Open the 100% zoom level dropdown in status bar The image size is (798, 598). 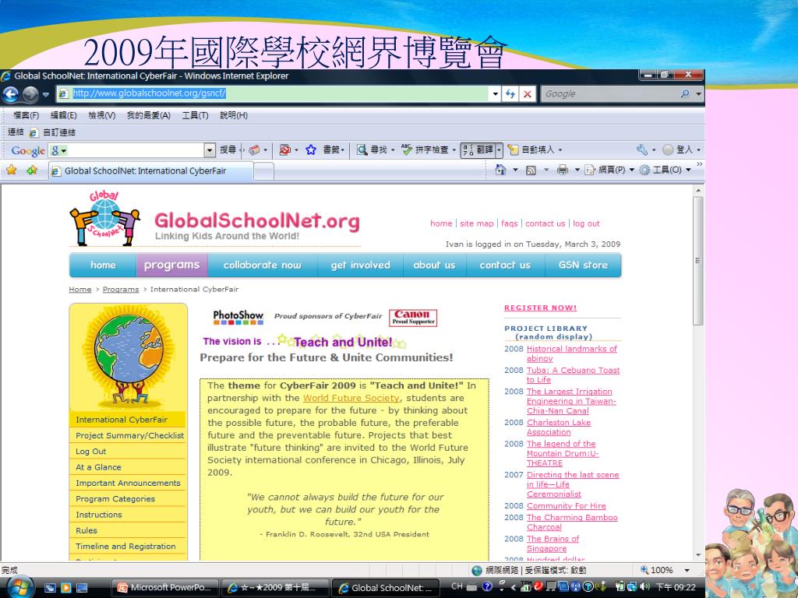pyautogui.click(x=687, y=570)
